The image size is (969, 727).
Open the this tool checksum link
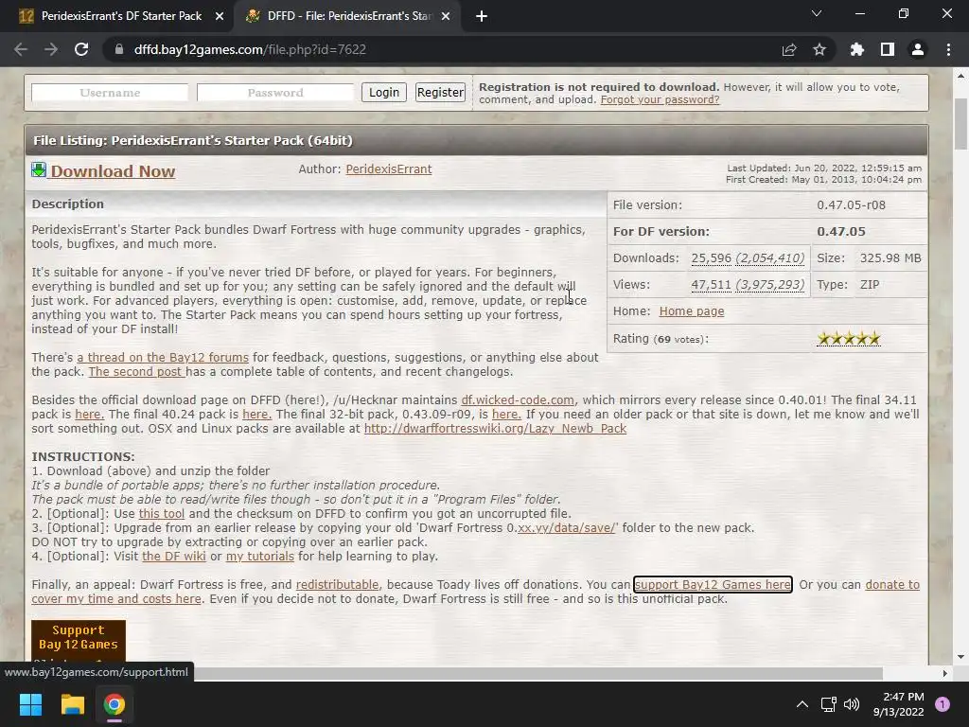coord(161,514)
